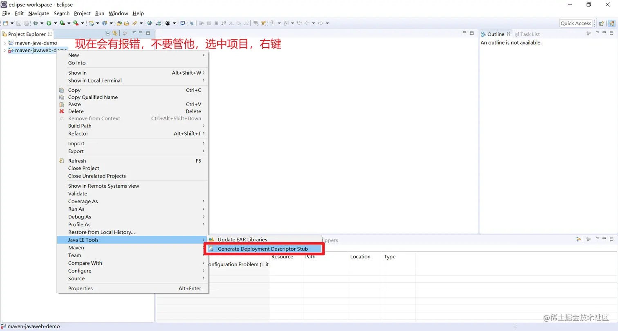The height and width of the screenshot is (331, 618).
Task: Click Collapse All in Project Explorer
Action: [x=108, y=33]
